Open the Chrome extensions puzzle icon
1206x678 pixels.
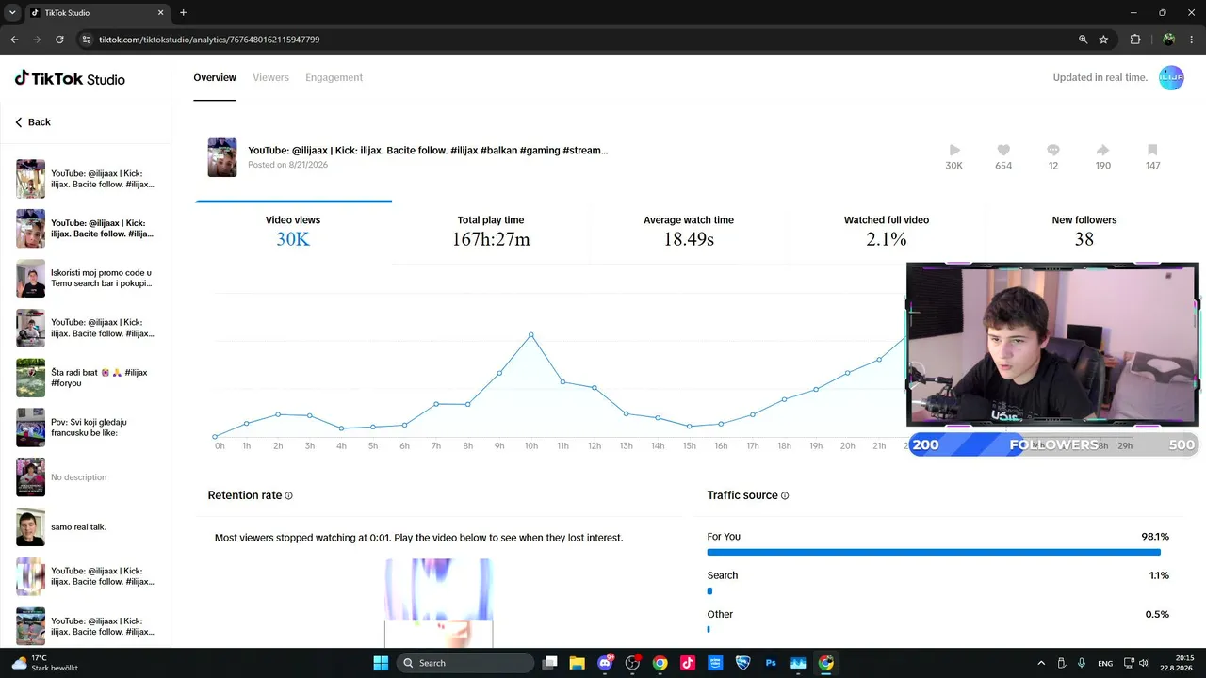[x=1135, y=40]
